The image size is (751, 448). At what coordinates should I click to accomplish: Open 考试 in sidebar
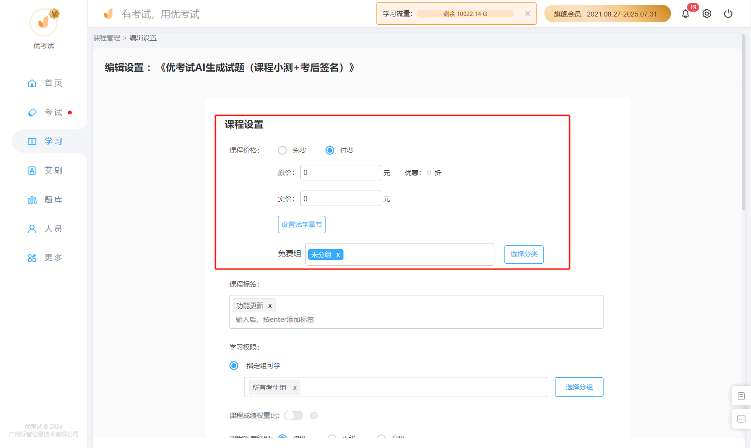[53, 112]
